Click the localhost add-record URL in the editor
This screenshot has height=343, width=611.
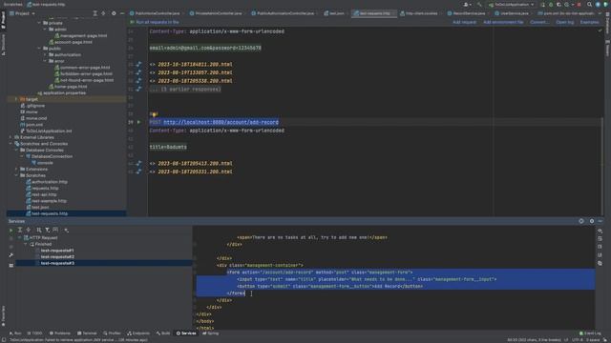221,122
